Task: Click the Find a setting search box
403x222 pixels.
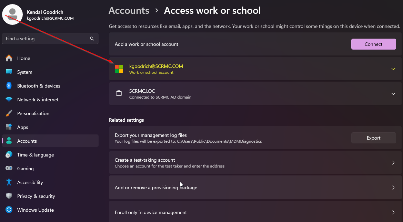Action: 47,39
